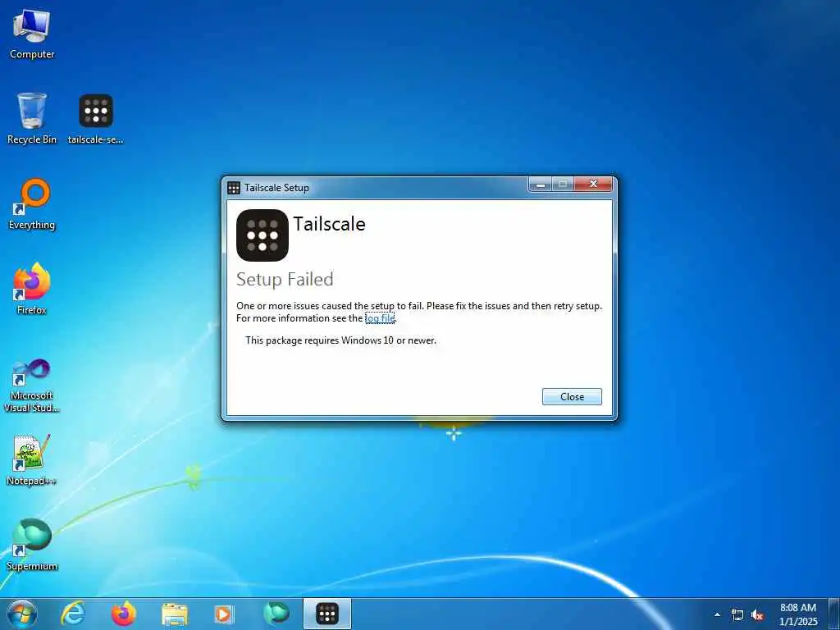This screenshot has width=840, height=630.
Task: Click the muted volume tray icon
Action: (x=757, y=615)
